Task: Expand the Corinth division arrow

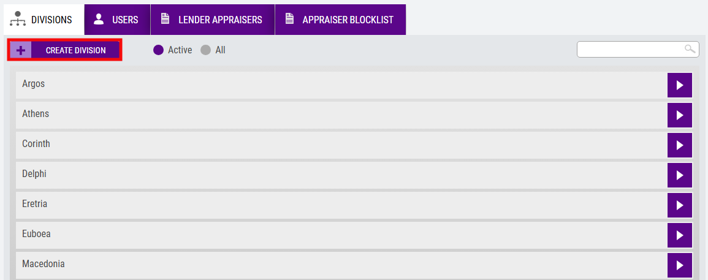Action: [680, 145]
